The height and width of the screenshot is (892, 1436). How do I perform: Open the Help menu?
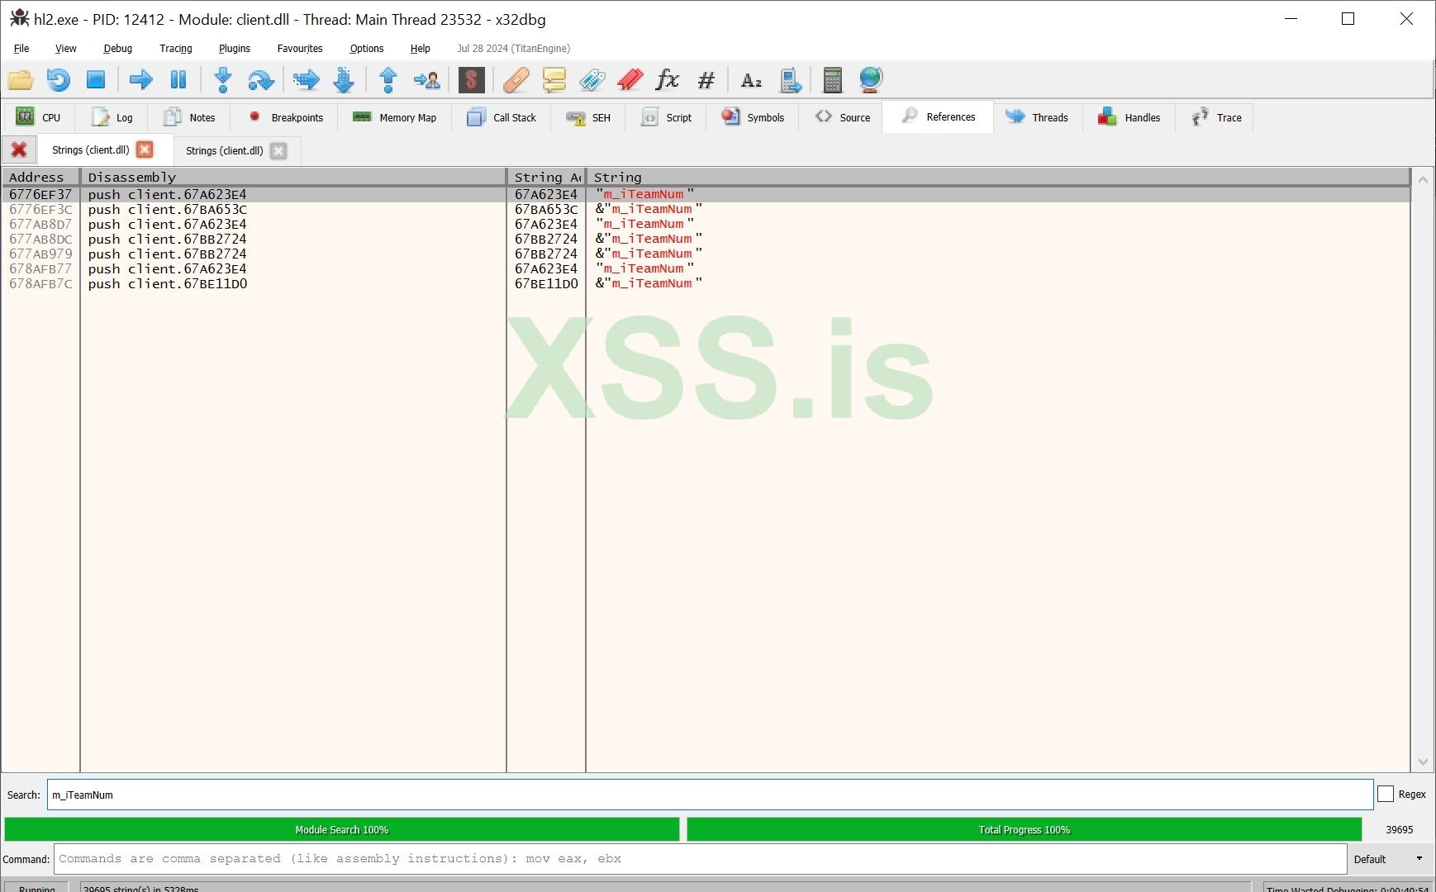[x=421, y=48]
